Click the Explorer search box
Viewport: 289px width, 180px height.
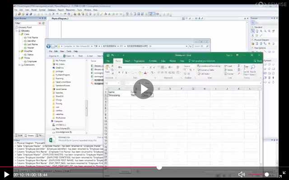click(201, 46)
